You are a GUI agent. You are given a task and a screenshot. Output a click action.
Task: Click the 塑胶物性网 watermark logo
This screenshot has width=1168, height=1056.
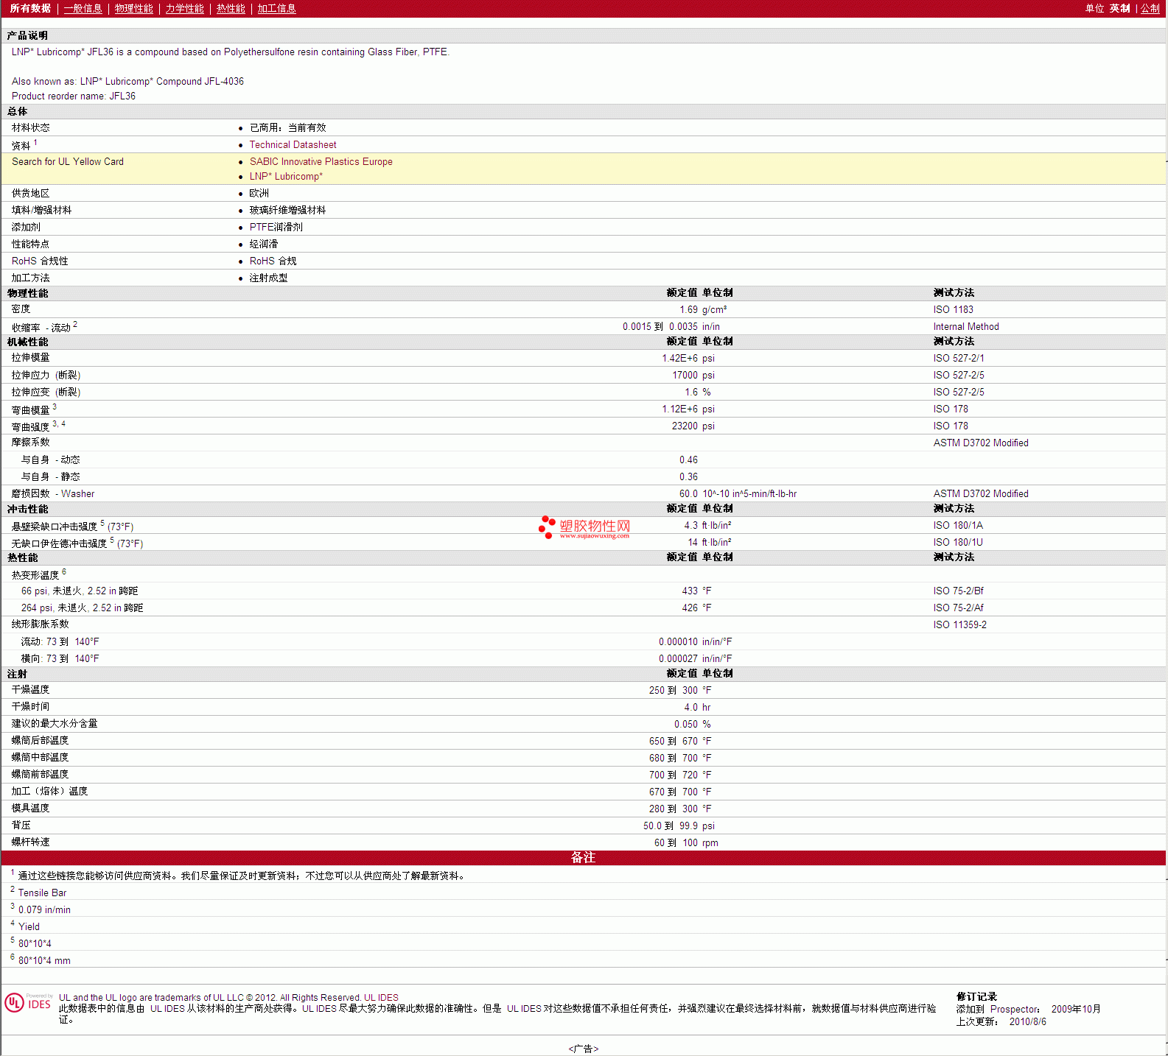(585, 527)
